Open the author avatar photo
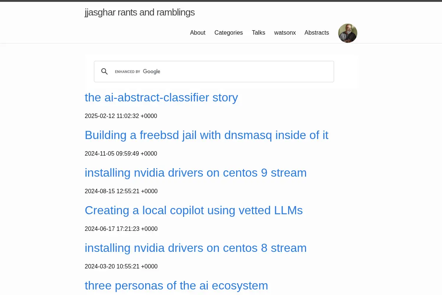This screenshot has height=295, width=442. point(348,33)
